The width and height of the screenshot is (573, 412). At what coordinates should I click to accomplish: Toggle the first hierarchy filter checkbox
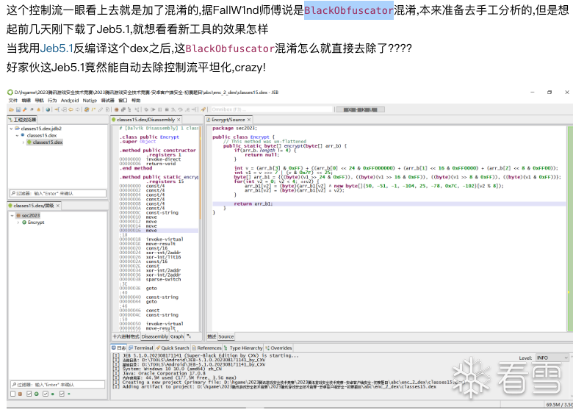pyautogui.click(x=13, y=394)
